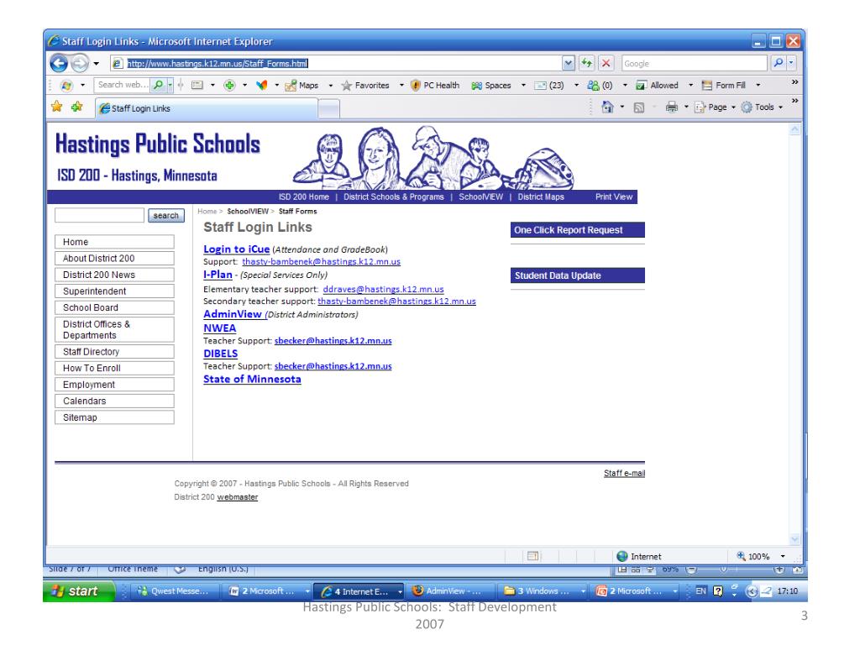Image resolution: width=860 pixels, height=645 pixels.
Task: Click the Google search box
Action: click(x=694, y=64)
